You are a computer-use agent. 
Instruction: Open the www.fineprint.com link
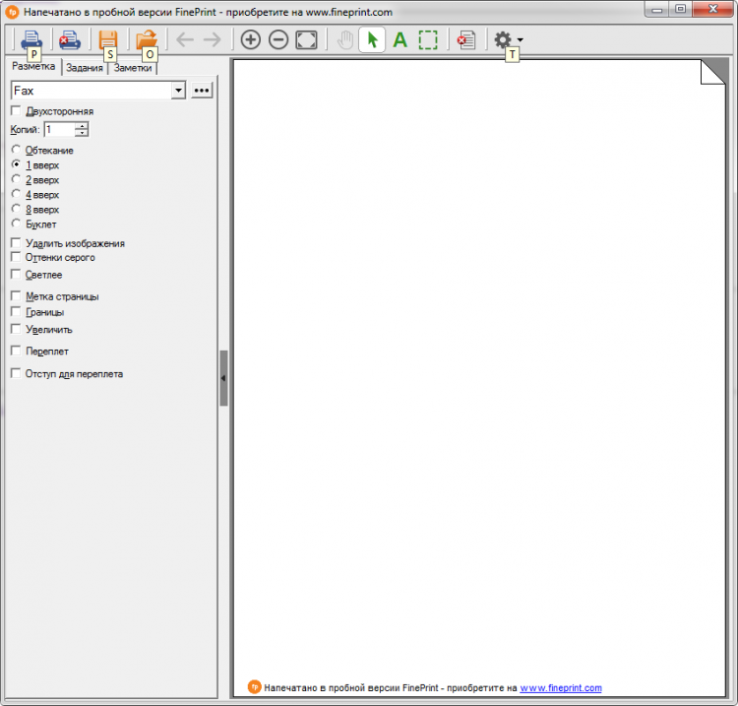pos(561,687)
